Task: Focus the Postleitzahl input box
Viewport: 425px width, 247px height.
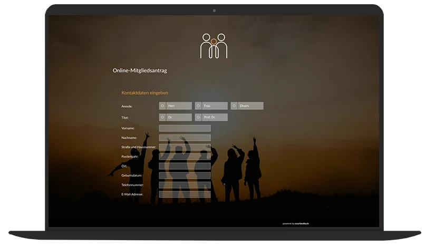Action: pos(185,157)
